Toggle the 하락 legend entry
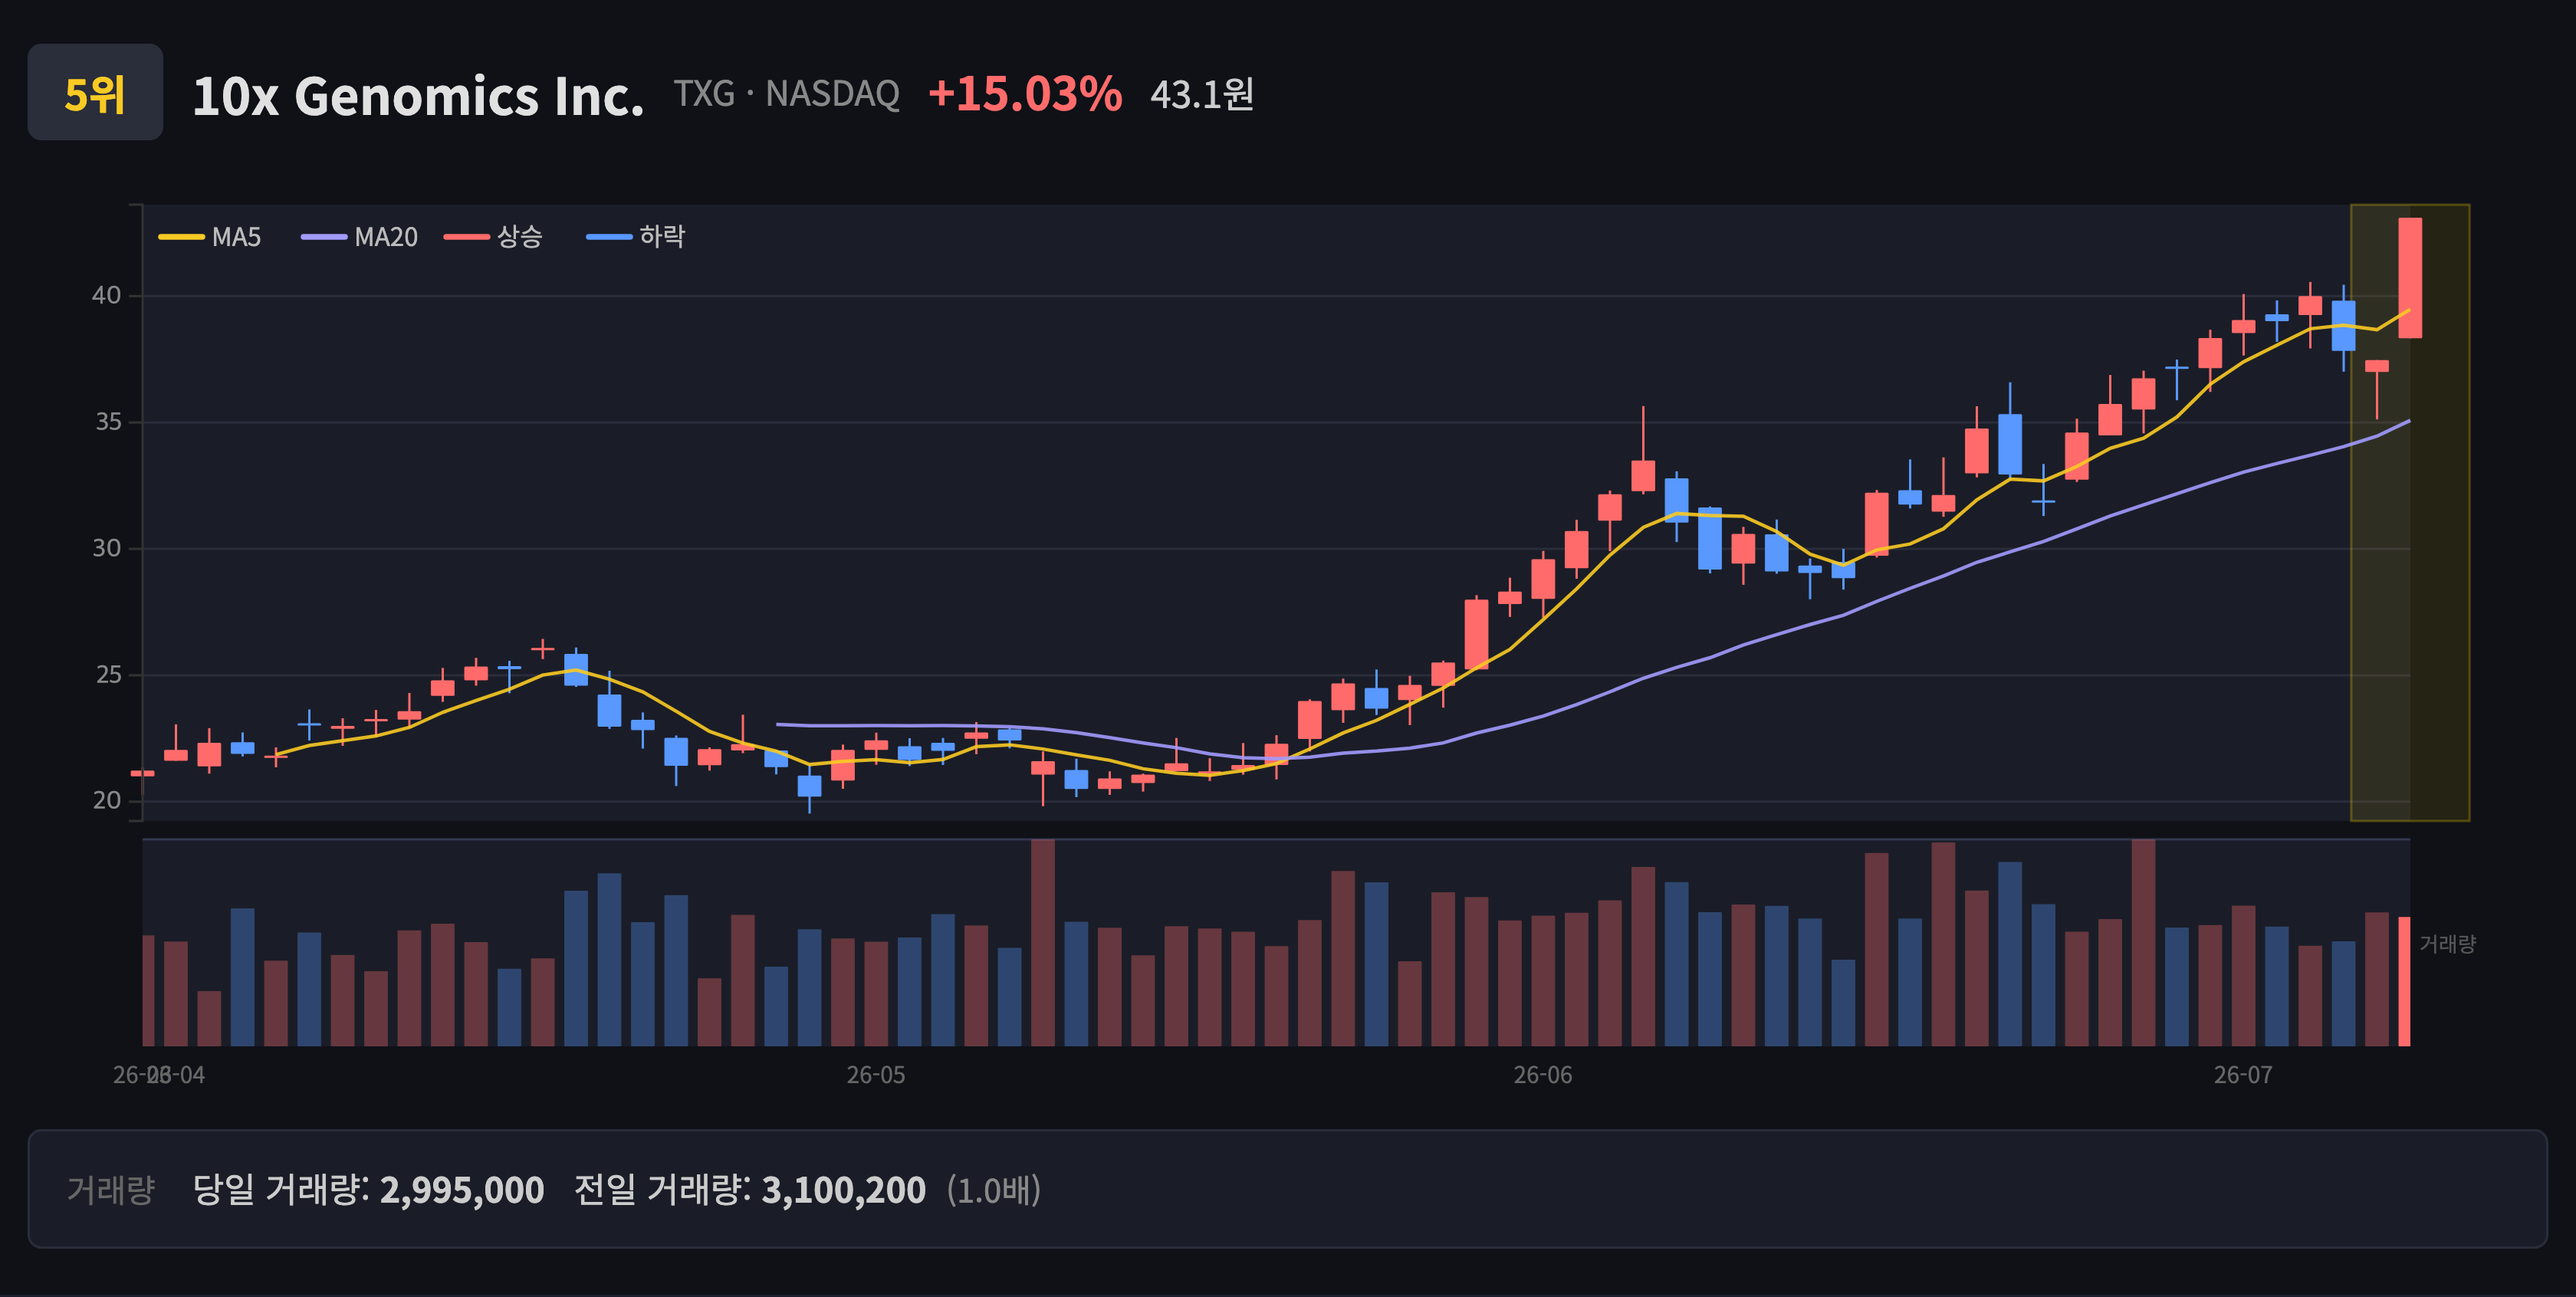 [636, 237]
